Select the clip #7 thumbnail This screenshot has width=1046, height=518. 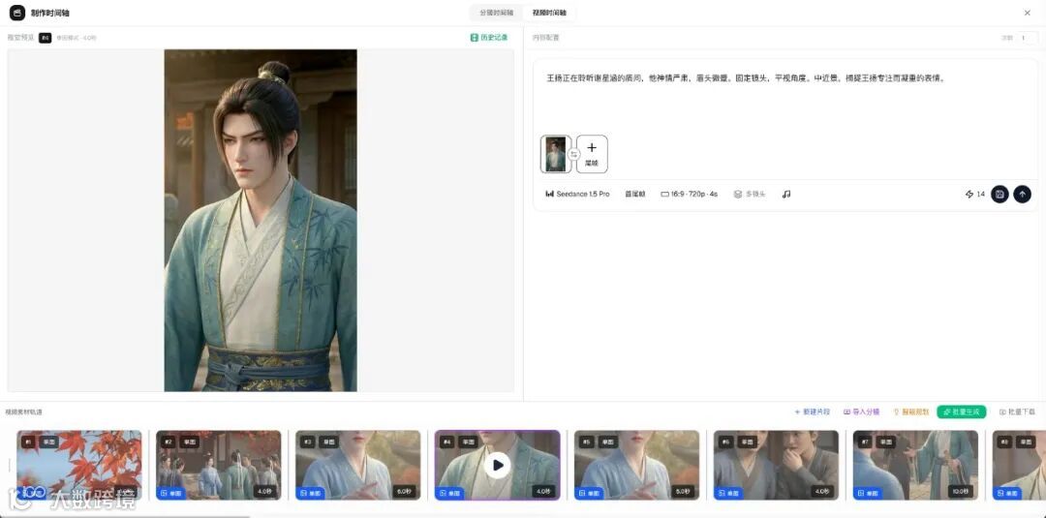tap(916, 465)
